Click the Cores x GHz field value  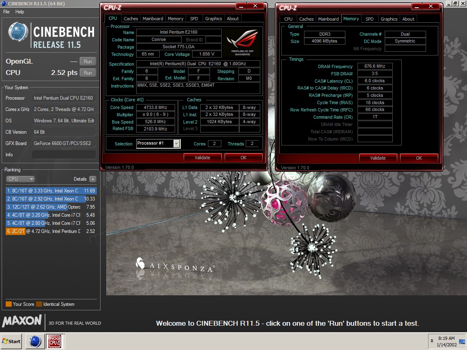pos(64,109)
